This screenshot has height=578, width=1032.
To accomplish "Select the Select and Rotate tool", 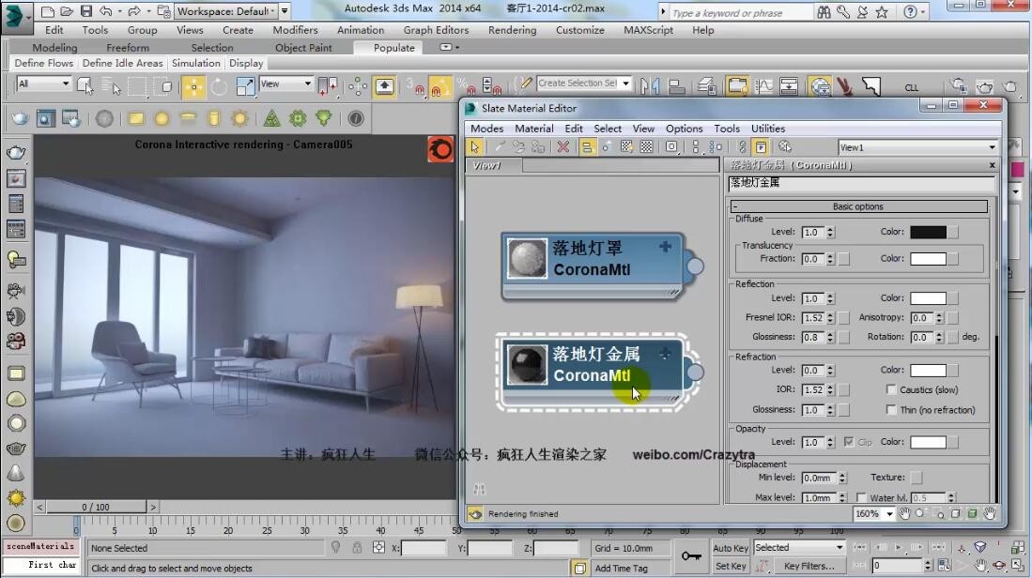I will pos(219,86).
